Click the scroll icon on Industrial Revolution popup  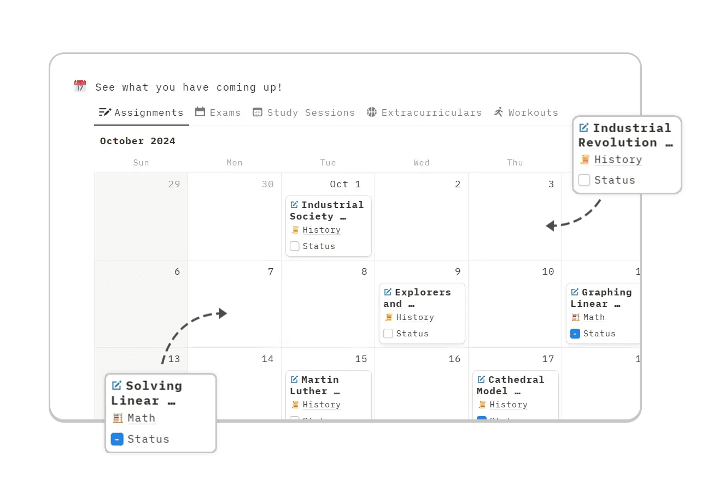[x=585, y=159]
